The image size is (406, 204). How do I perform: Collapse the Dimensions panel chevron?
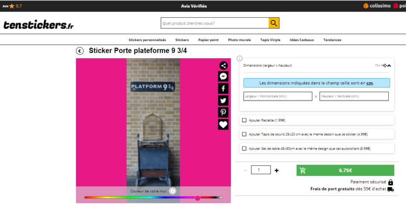tap(389, 66)
